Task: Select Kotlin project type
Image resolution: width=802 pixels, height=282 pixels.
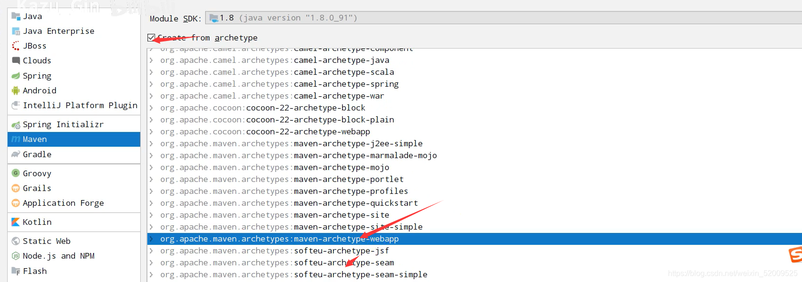Action: tap(74, 222)
